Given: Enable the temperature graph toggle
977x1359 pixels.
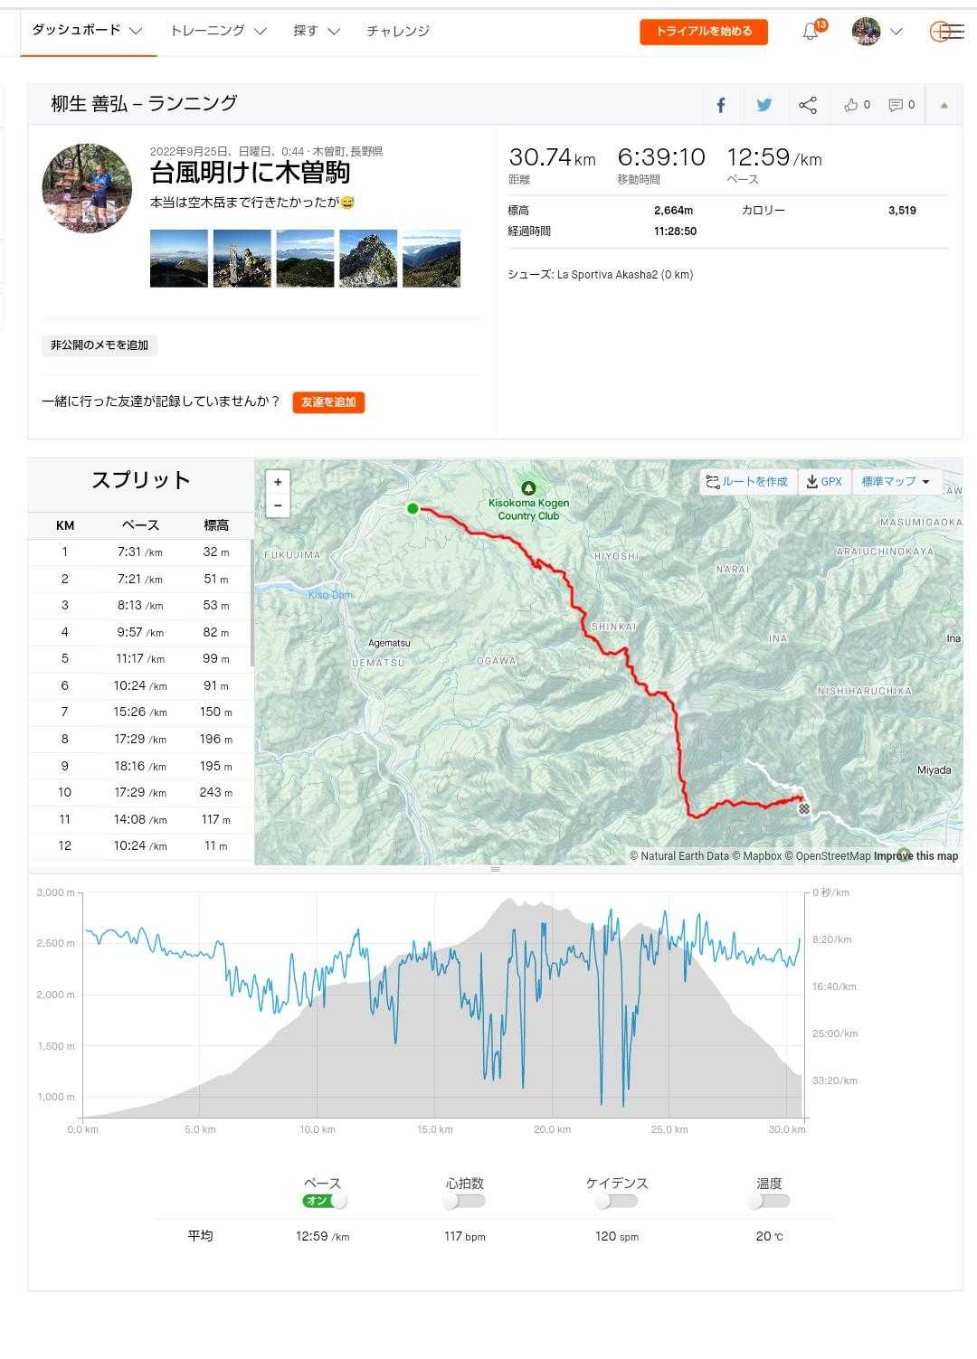Looking at the screenshot, I should [769, 1202].
